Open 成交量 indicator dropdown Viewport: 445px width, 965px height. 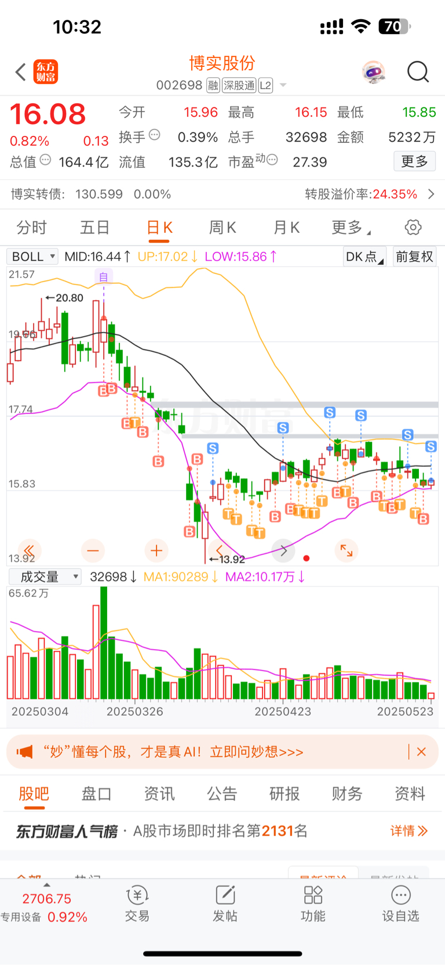pos(45,577)
